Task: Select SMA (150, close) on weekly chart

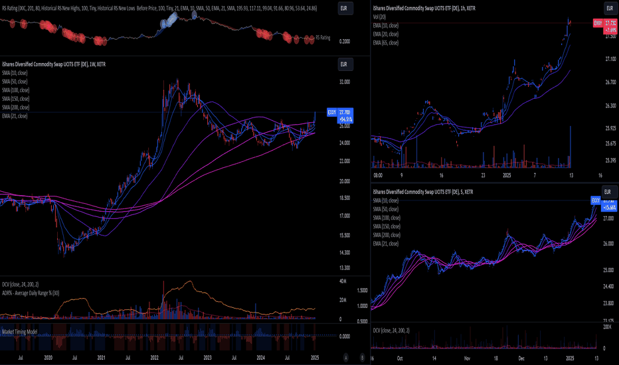Action: click(x=15, y=99)
